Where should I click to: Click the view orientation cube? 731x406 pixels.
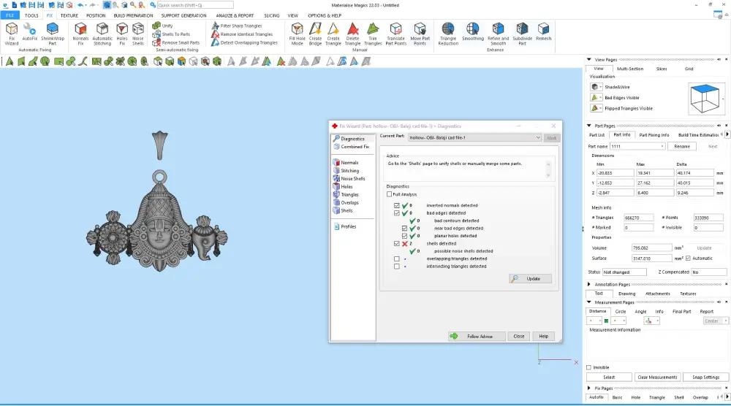705,99
